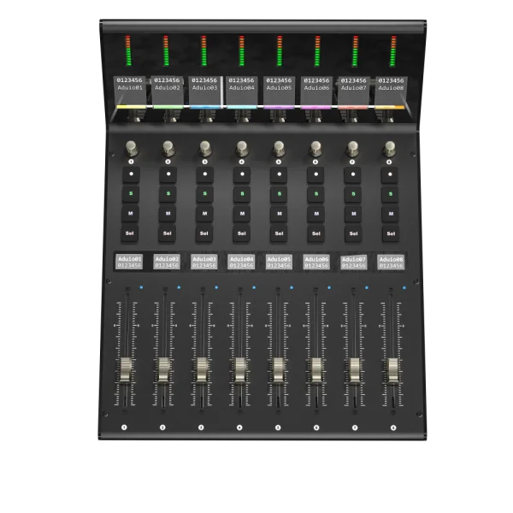The image size is (513, 513).
Task: Select channel 2 using its Sel button
Action: click(x=168, y=233)
